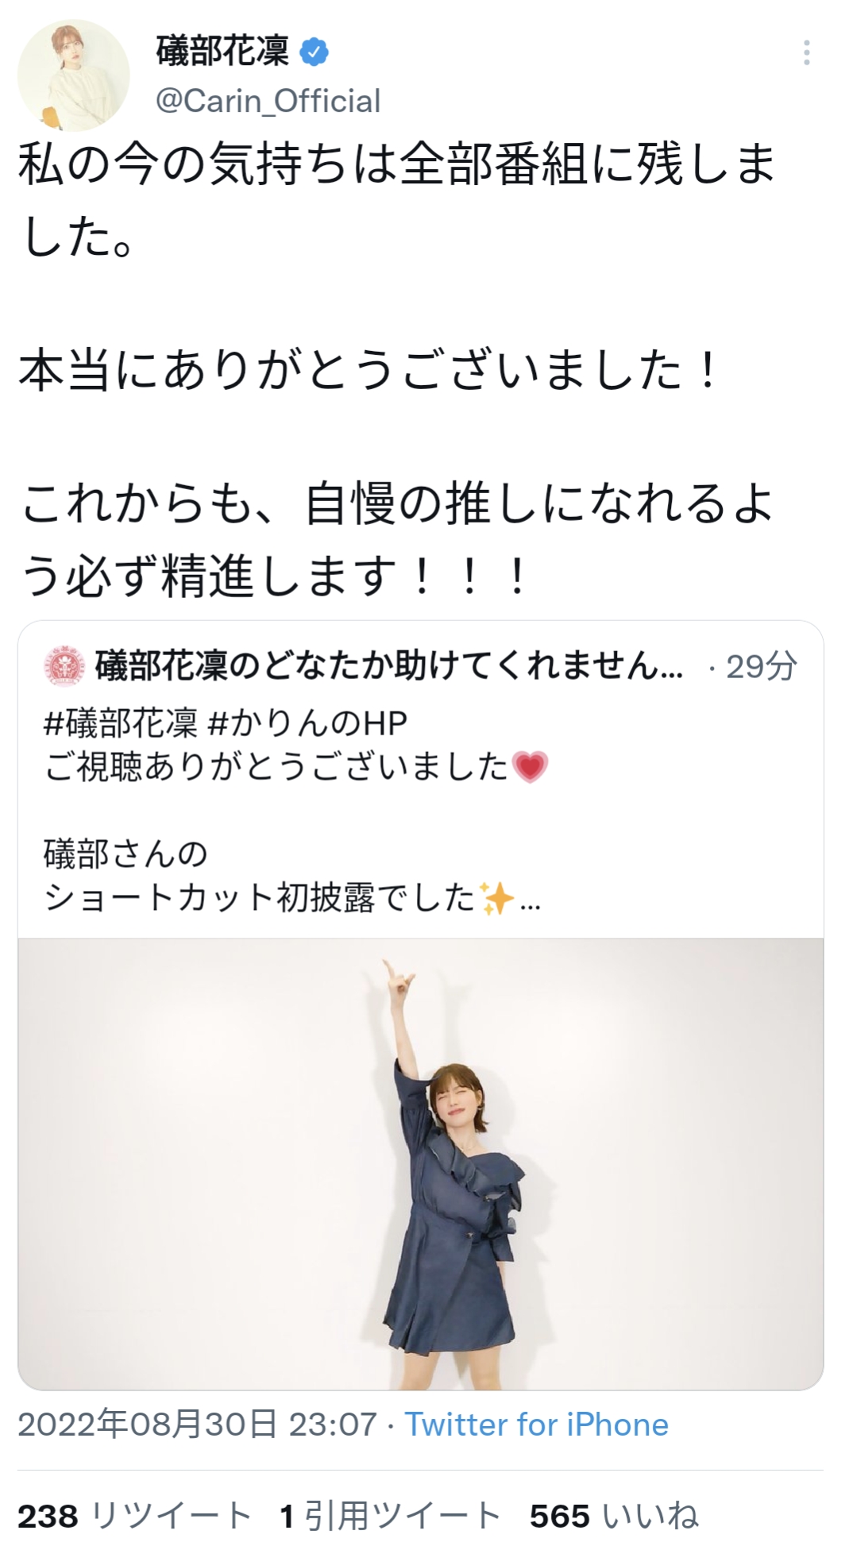Image resolution: width=849 pixels, height=1546 pixels.
Task: Open the Twitter for iPhone link
Action: point(537,1424)
